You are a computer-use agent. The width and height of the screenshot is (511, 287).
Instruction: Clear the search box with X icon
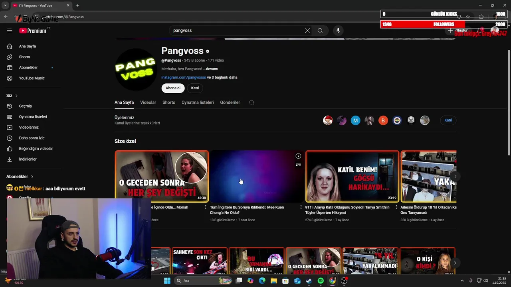pyautogui.click(x=307, y=30)
